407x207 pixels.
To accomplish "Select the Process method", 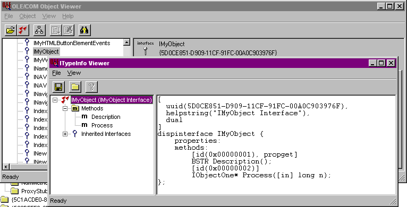I will click(x=102, y=125).
